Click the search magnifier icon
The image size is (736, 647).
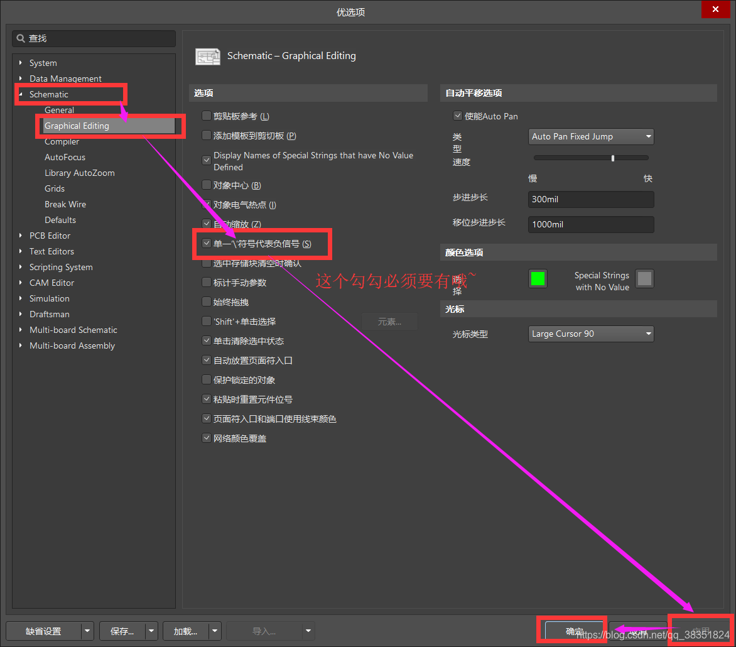click(x=21, y=39)
